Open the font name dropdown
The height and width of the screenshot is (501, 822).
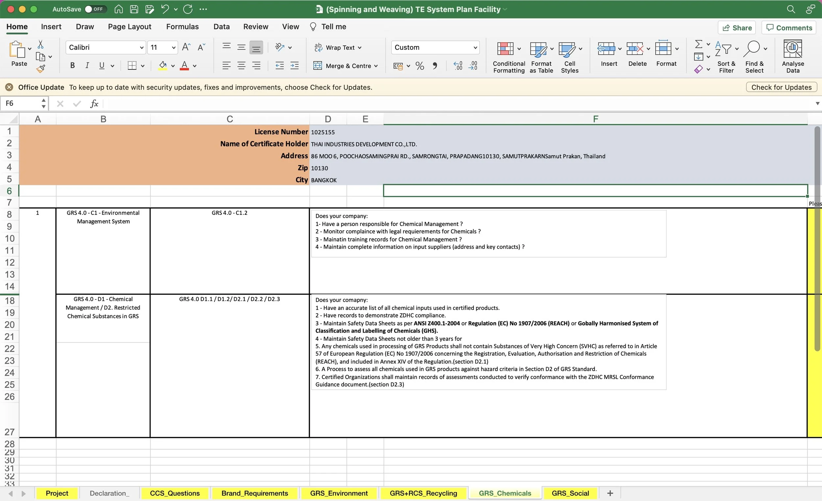click(x=141, y=47)
